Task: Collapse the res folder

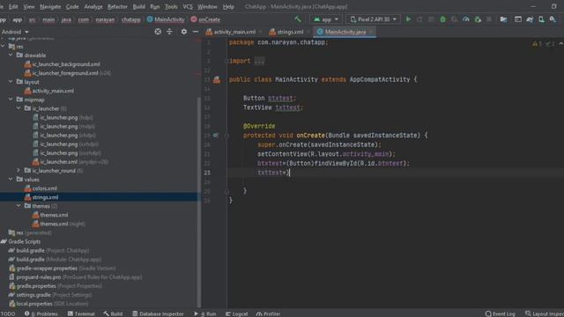Action: click(4, 47)
